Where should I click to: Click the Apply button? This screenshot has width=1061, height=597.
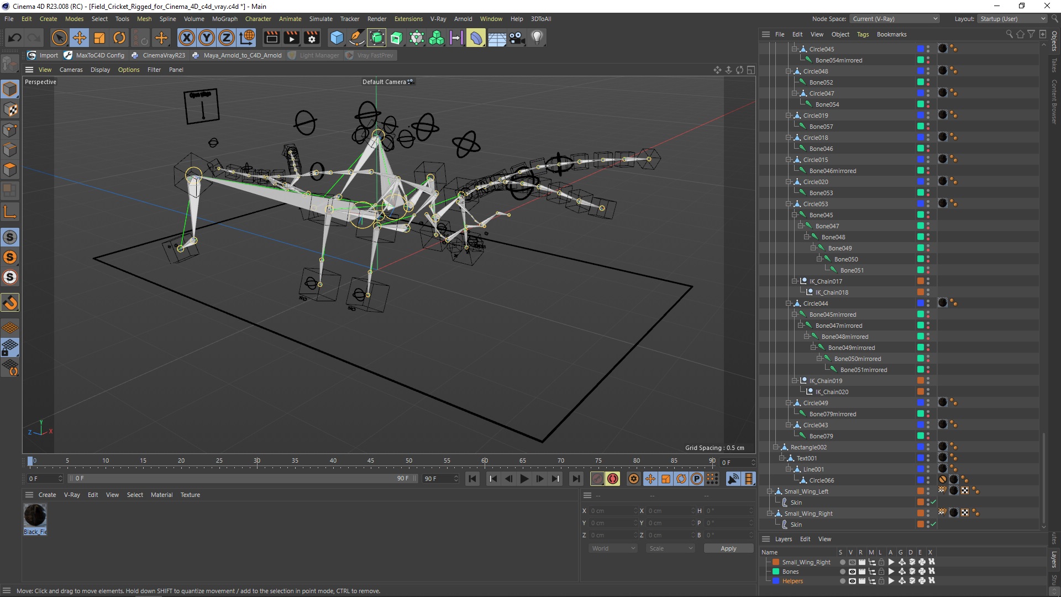coord(728,548)
